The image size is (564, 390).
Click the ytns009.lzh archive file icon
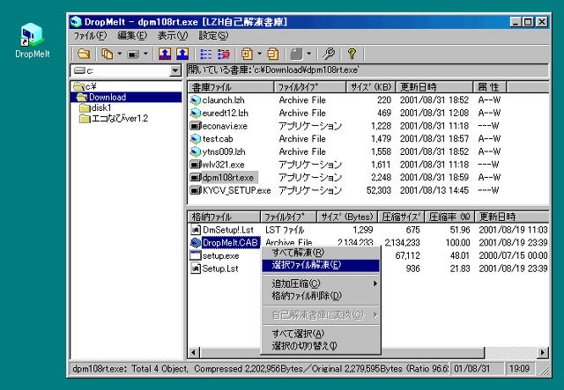click(x=195, y=151)
